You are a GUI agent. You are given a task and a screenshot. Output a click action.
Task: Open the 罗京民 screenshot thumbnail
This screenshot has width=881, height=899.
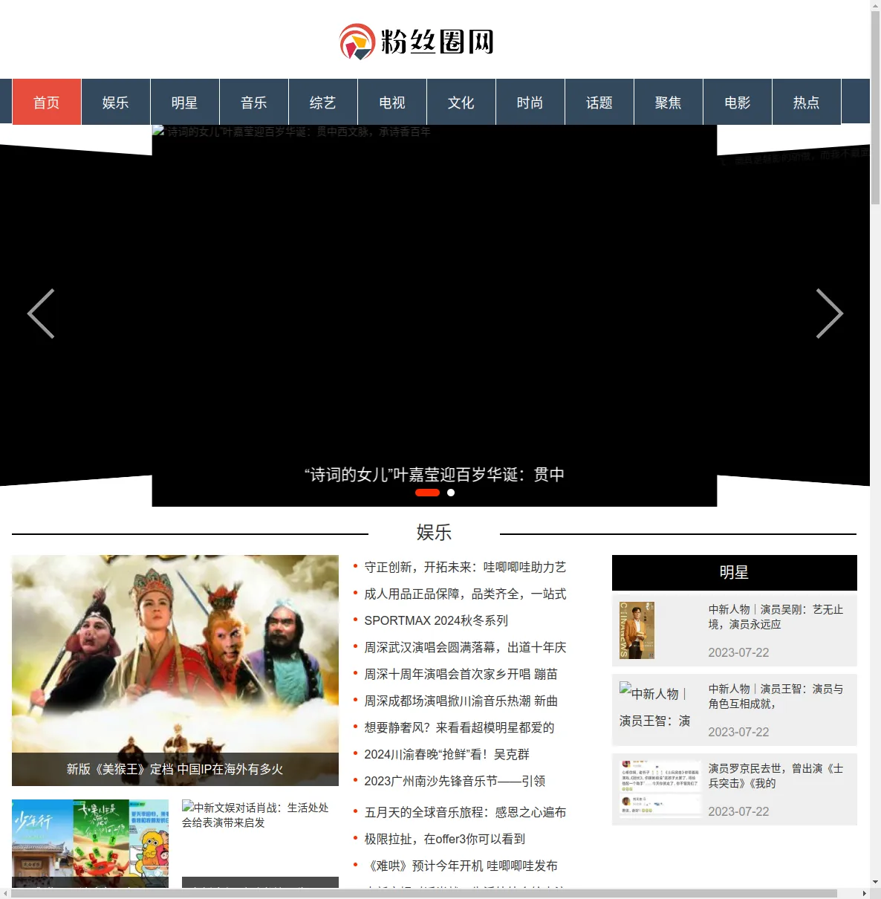(x=660, y=788)
